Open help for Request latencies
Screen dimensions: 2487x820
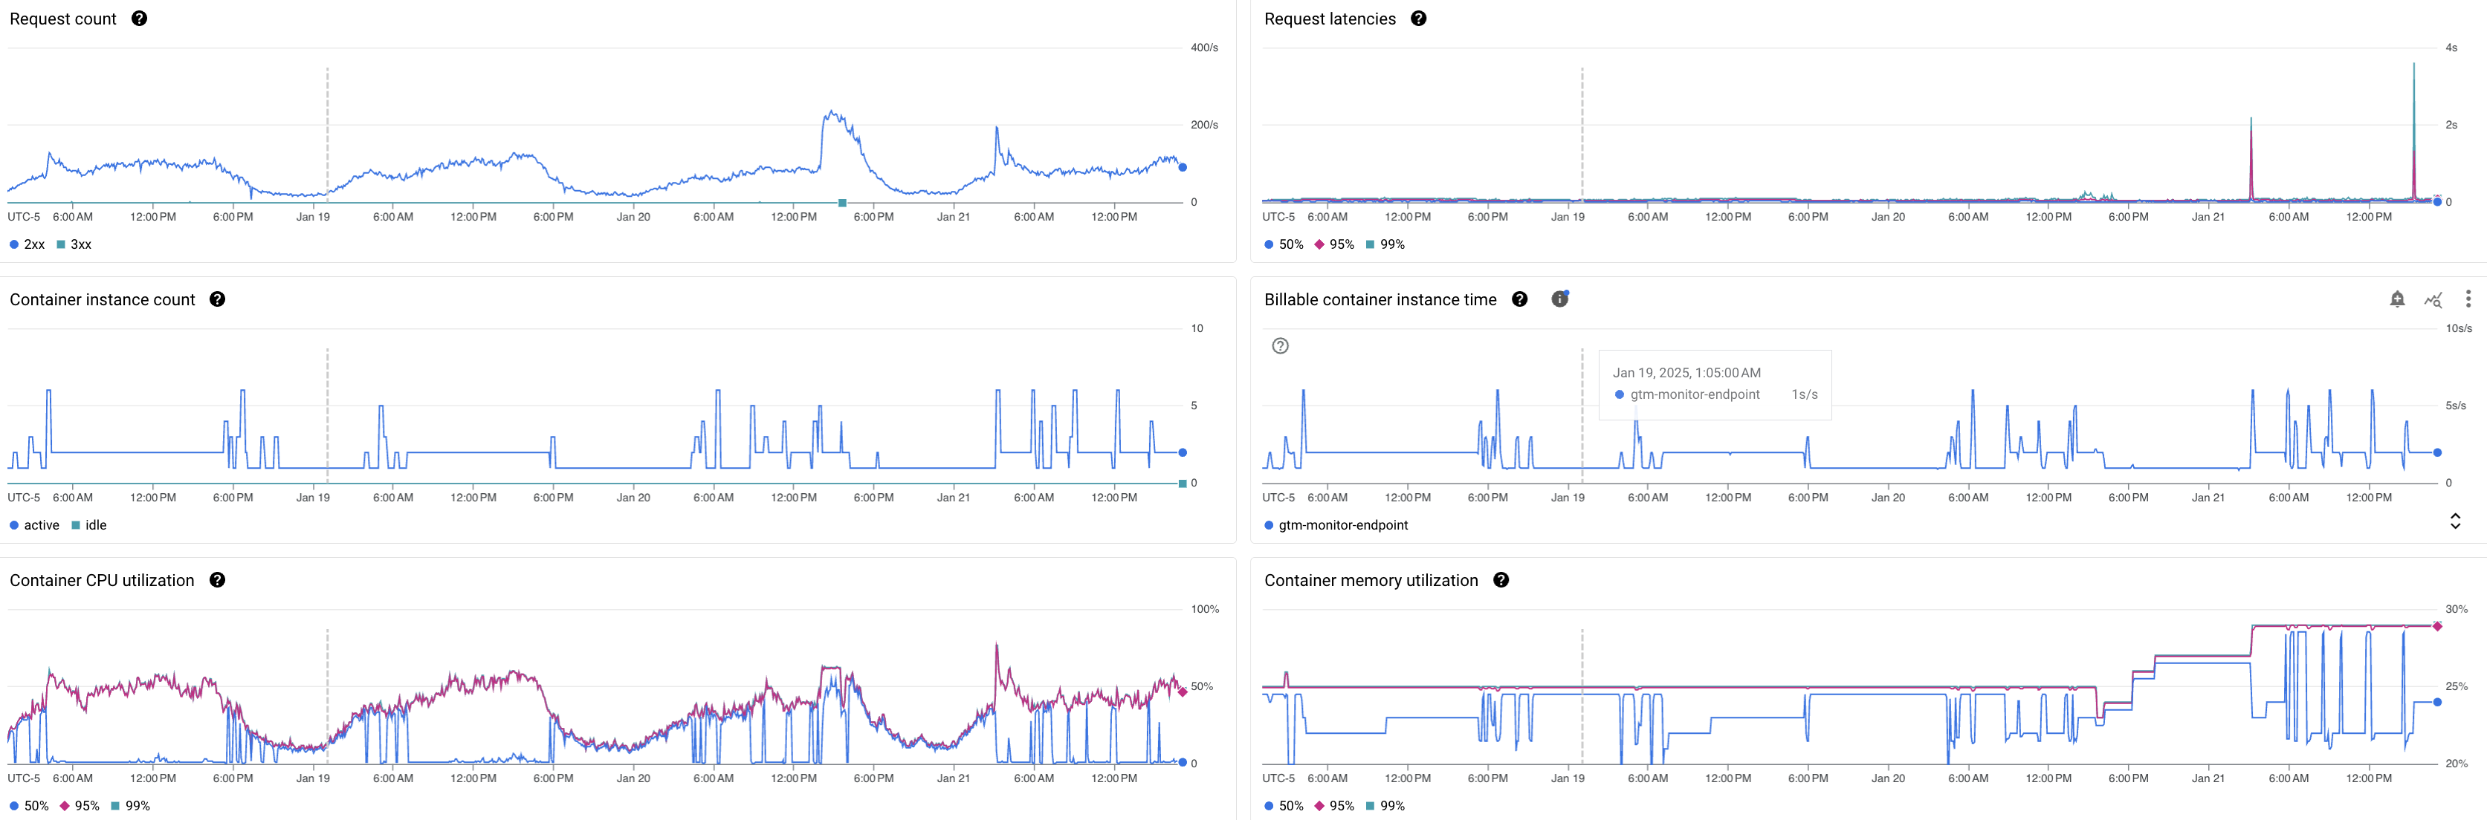click(1418, 19)
